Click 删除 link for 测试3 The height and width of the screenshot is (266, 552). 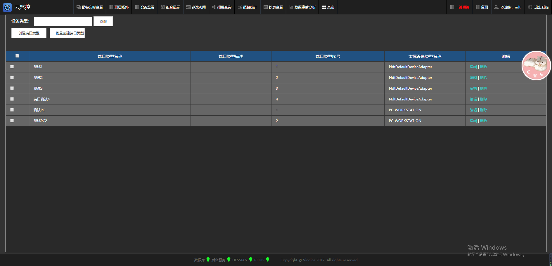[x=484, y=88]
